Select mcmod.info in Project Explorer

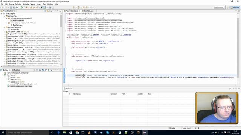15,29
